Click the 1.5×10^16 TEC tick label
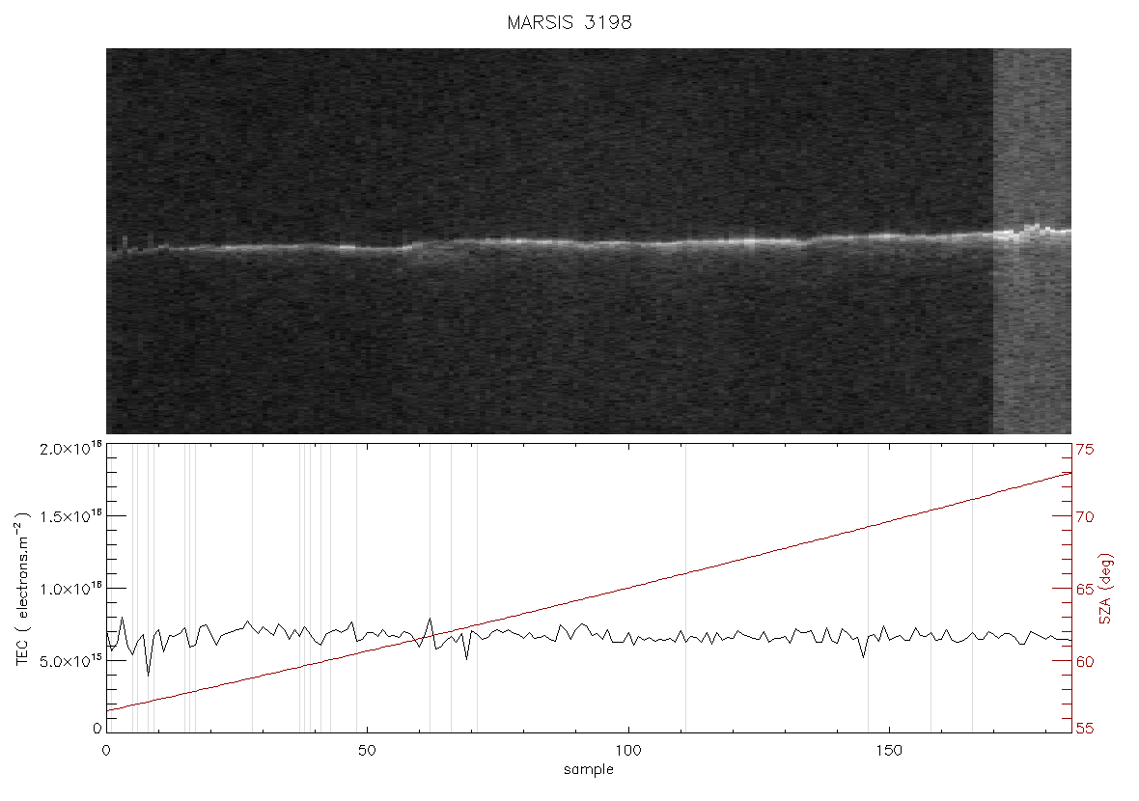1139x801 pixels. coord(69,516)
